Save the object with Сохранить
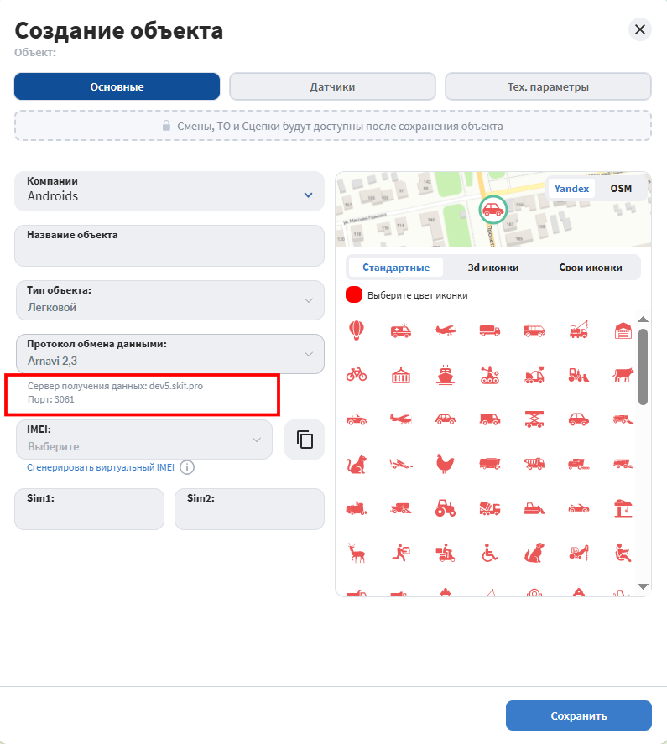This screenshot has width=667, height=744. (579, 715)
